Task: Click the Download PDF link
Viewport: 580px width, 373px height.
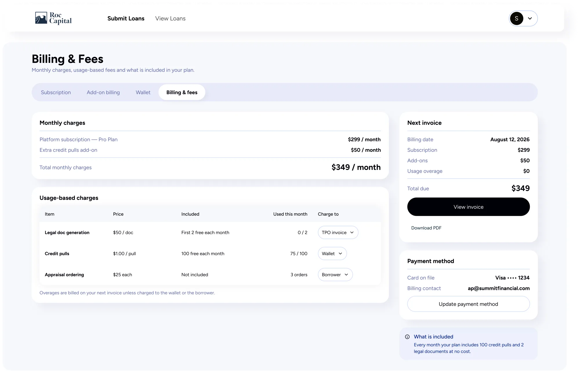Action: tap(426, 228)
